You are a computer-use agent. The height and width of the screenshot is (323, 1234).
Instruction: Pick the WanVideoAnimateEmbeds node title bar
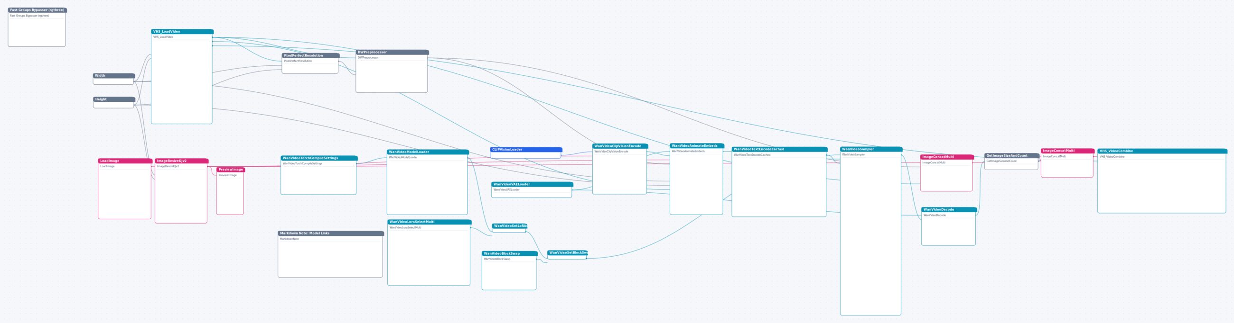697,146
